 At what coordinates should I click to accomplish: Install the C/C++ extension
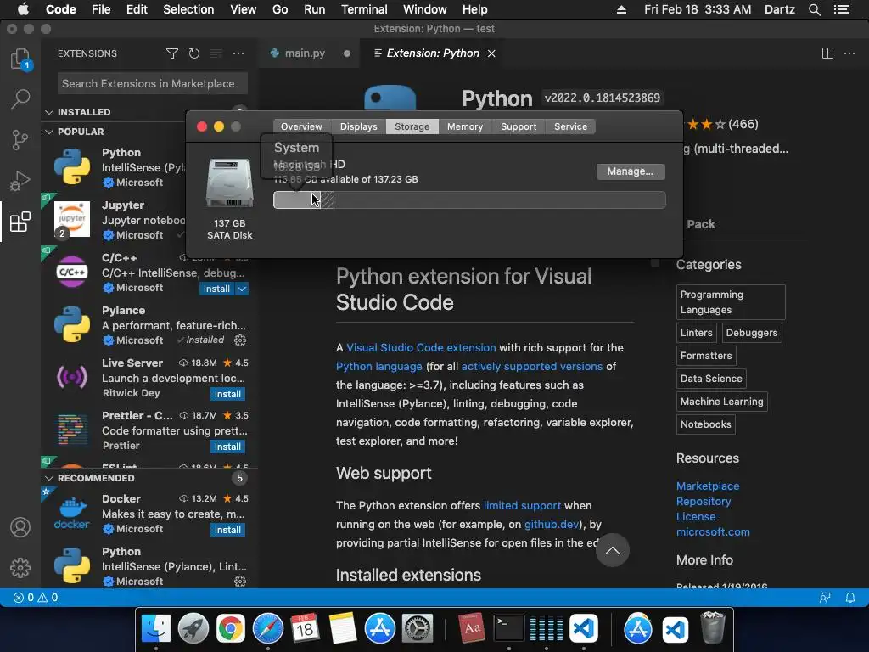[x=216, y=289]
